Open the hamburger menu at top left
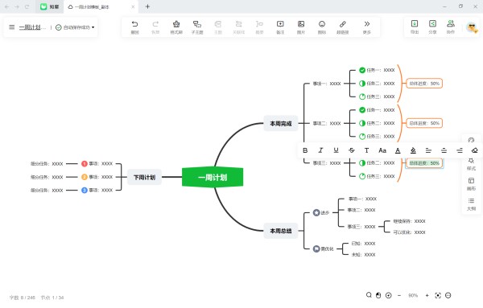This screenshot has width=483, height=308. coord(12,27)
